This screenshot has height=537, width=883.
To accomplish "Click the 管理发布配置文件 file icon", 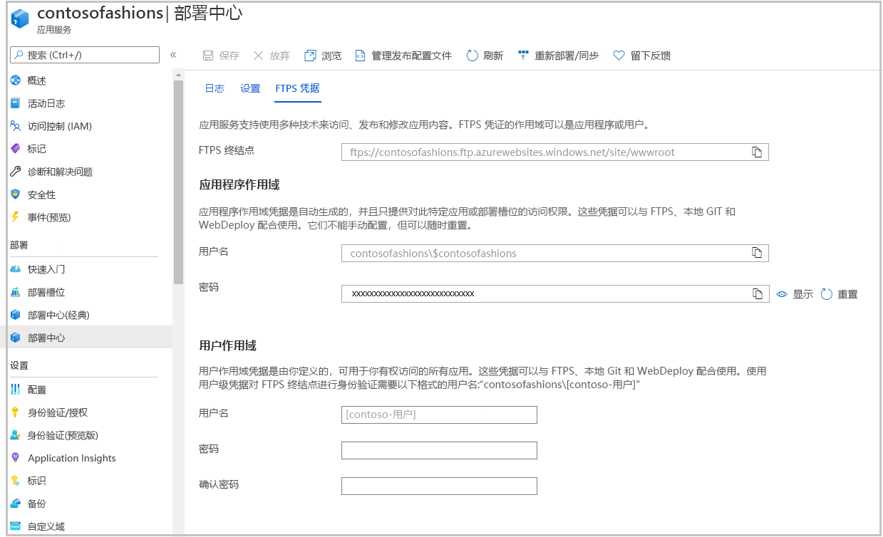I will 360,56.
